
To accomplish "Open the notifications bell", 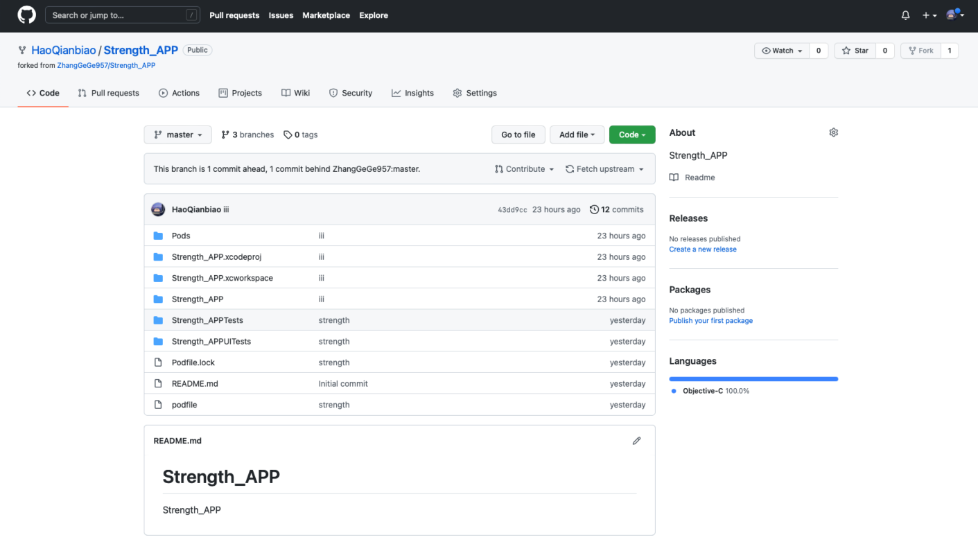I will (x=905, y=15).
